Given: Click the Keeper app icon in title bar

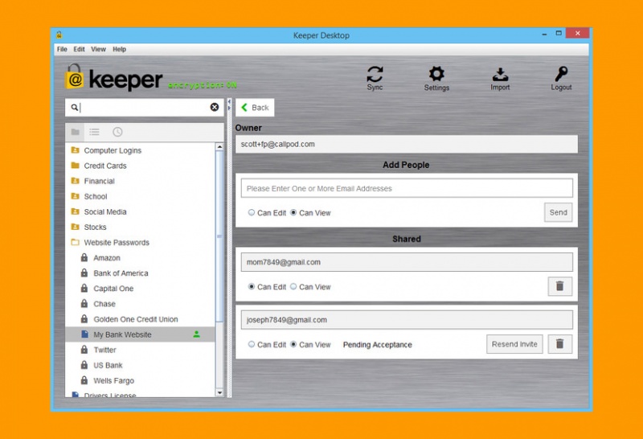Looking at the screenshot, I should pyautogui.click(x=59, y=35).
